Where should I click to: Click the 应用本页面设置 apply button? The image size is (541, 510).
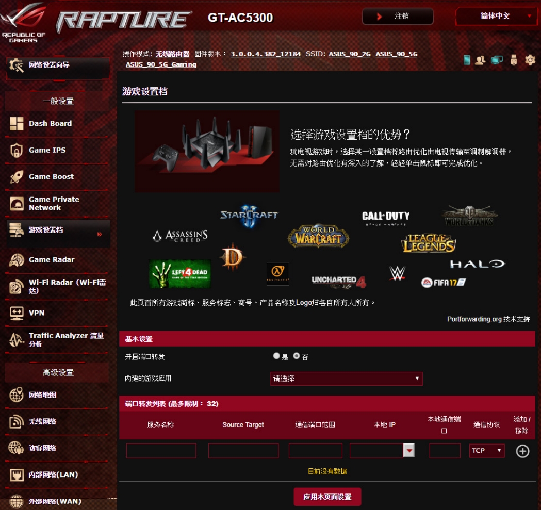click(327, 497)
